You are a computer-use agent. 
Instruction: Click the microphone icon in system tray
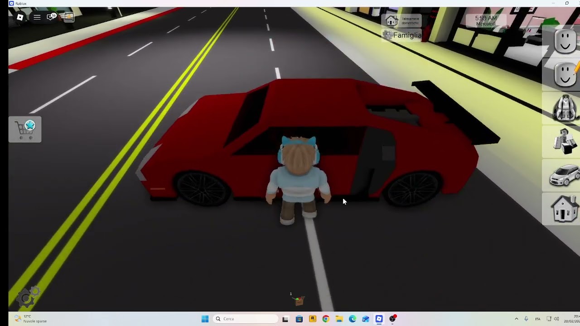(526, 319)
